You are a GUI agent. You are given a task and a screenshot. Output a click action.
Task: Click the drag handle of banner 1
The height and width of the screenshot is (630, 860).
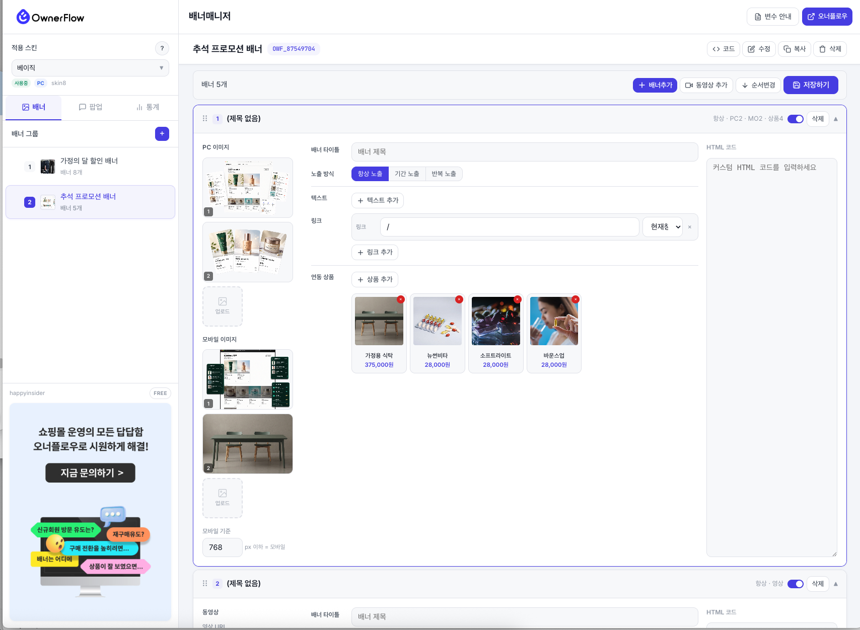pos(205,119)
